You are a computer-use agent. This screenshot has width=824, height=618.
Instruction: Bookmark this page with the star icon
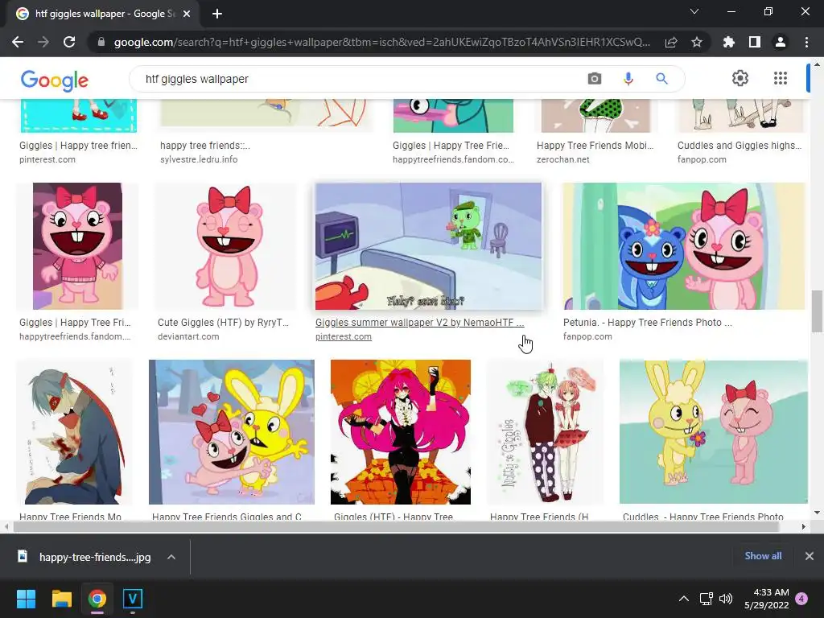coord(697,42)
